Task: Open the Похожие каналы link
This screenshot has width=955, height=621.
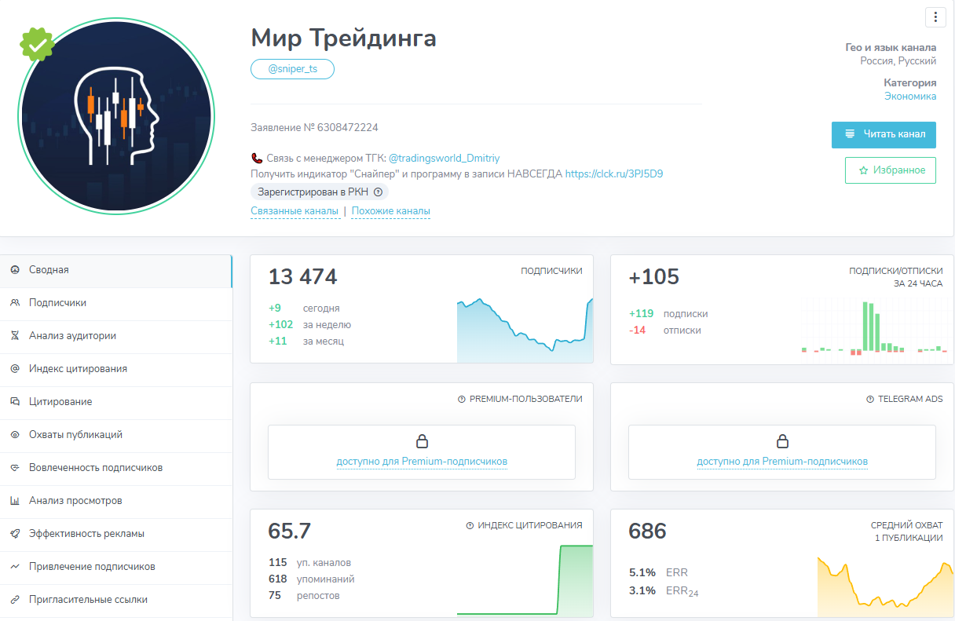Action: pyautogui.click(x=390, y=210)
